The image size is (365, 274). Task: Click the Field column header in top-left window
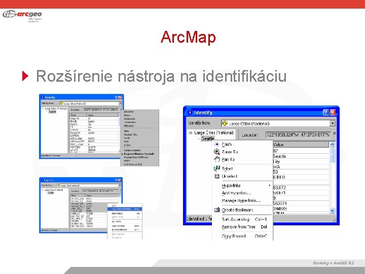pos(78,115)
